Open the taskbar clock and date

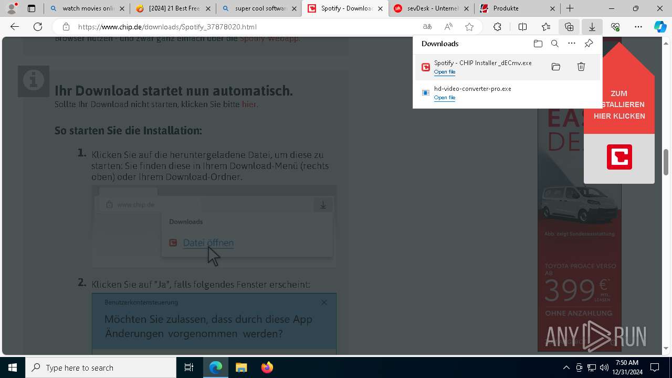coord(628,367)
